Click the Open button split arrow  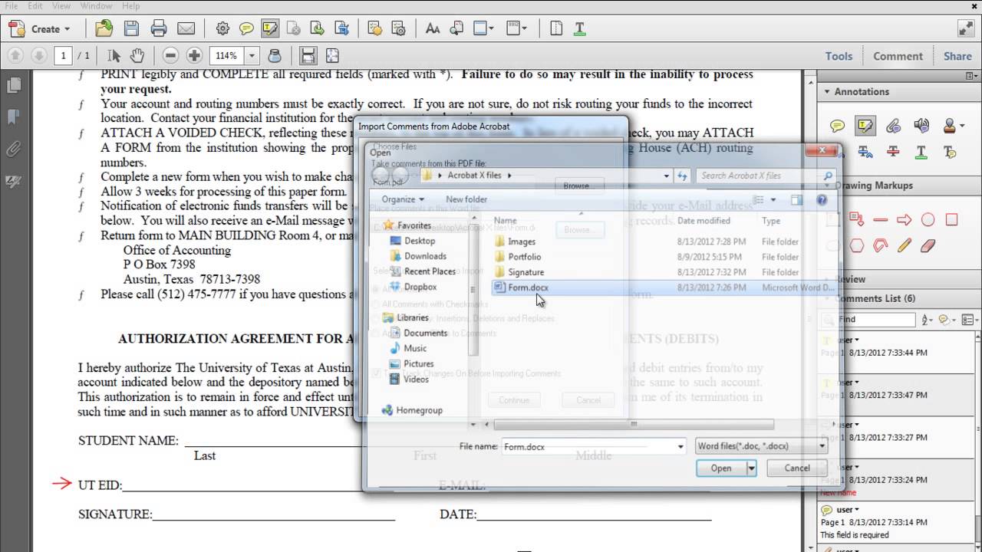(751, 468)
